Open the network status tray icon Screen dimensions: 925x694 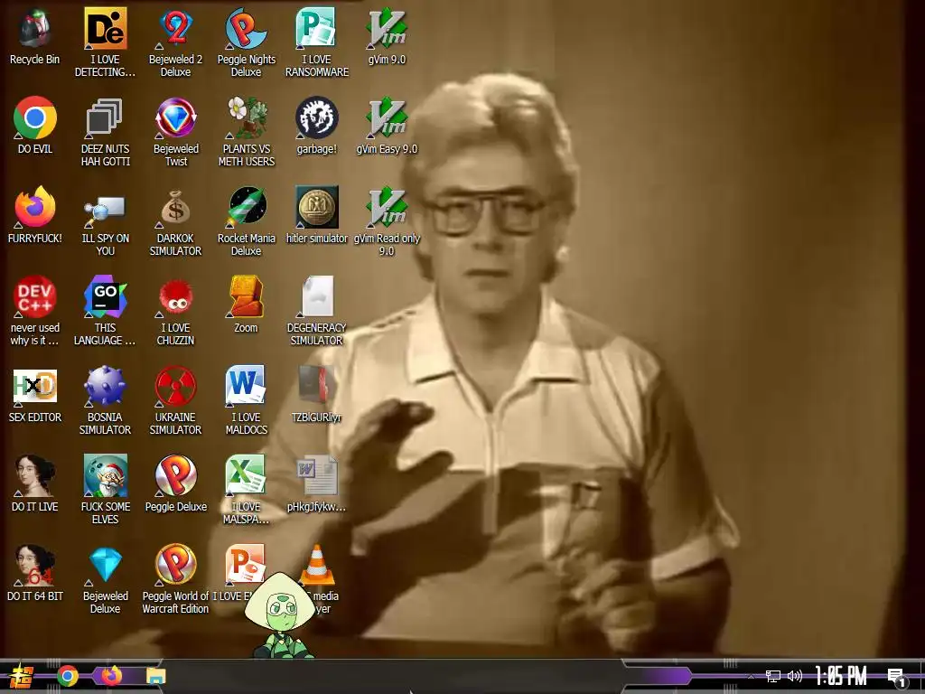[773, 676]
